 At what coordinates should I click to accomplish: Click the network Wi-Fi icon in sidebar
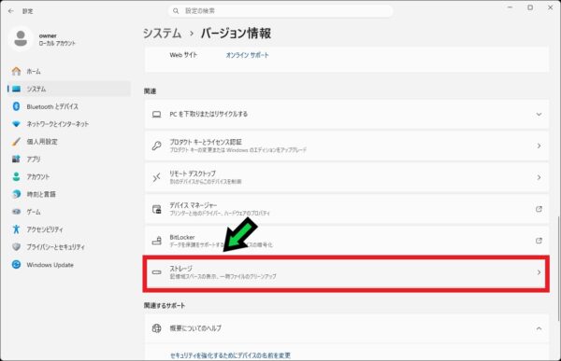pyautogui.click(x=16, y=124)
